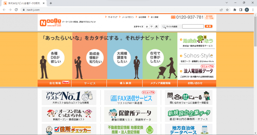Select the 大規模調査をしたい panel
Screen dimensions: 257x135
[125, 56]
